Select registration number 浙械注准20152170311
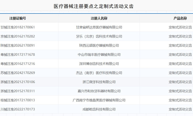This screenshot has width=193, height=116. tap(17, 91)
